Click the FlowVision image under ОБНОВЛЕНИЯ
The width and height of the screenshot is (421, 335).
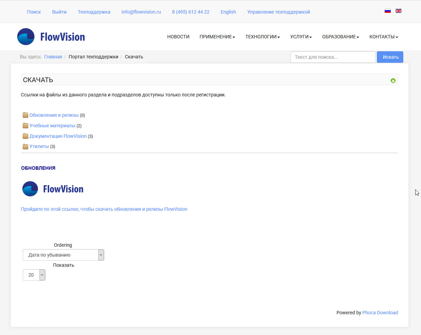click(x=53, y=189)
